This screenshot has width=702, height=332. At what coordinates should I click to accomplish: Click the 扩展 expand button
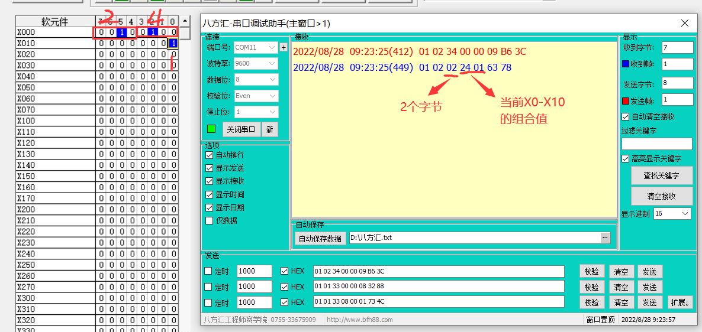[x=680, y=302]
